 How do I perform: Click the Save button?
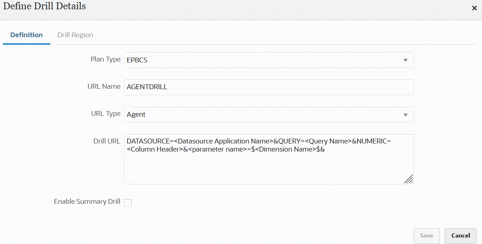pos(426,235)
